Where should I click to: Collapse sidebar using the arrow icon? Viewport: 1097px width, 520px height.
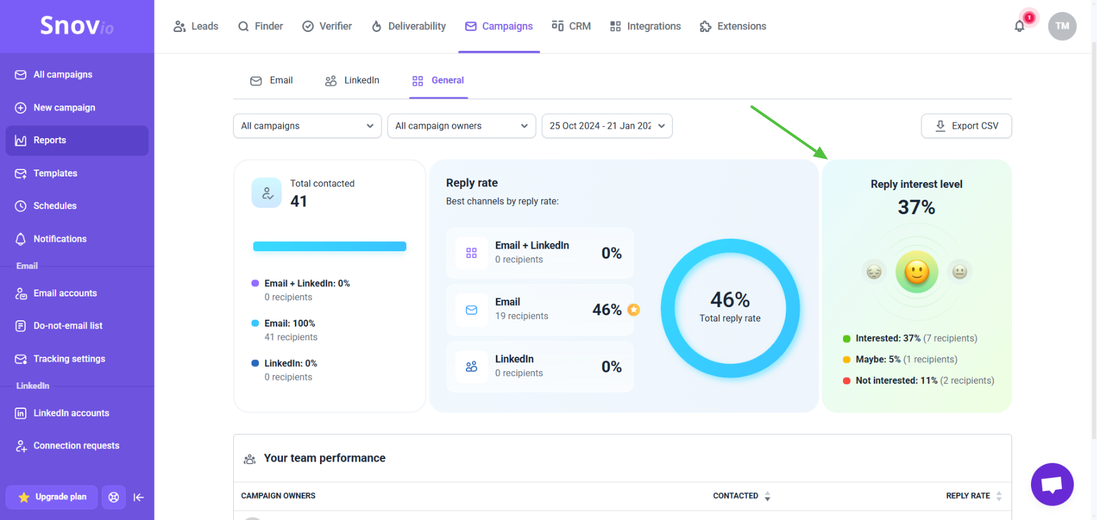139,497
